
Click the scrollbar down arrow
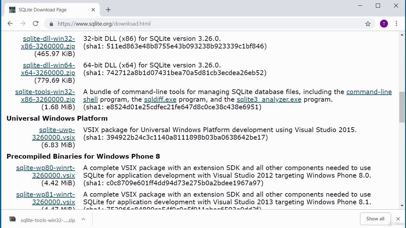[x=402, y=206]
